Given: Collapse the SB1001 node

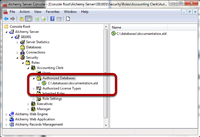Looking at the screenshot, I should coord(12,37).
